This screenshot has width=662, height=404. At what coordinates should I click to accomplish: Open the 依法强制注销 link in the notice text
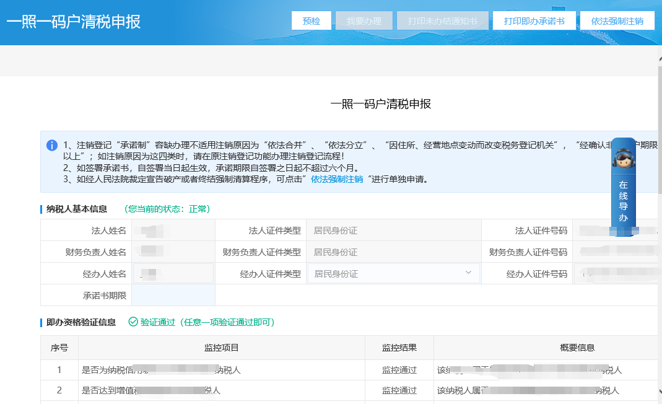click(337, 180)
